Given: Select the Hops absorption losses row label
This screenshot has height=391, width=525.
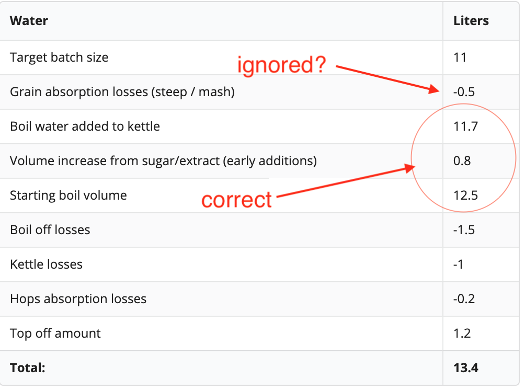Looking at the screenshot, I should (x=78, y=299).
